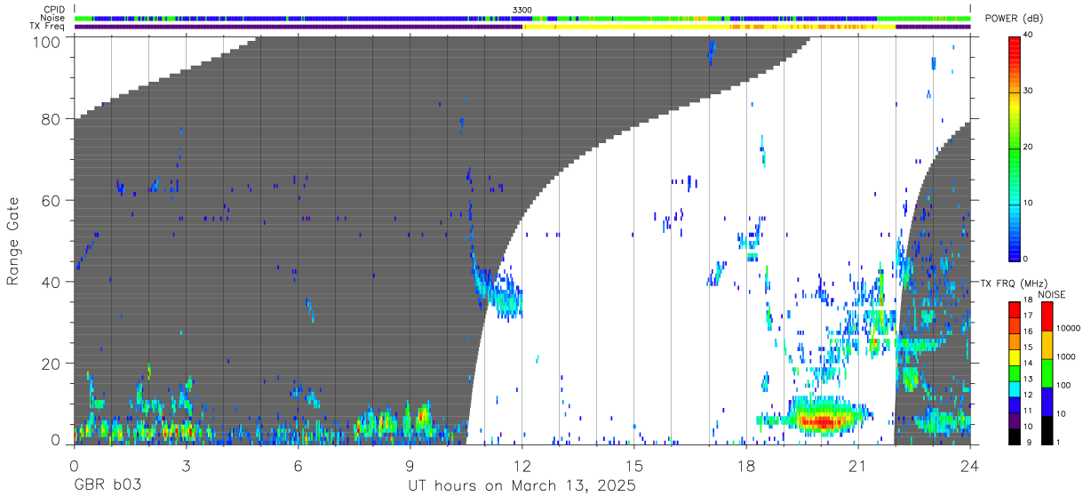The image size is (1091, 504).
Task: Click the x-axis tick label '21'
Action: 858,465
